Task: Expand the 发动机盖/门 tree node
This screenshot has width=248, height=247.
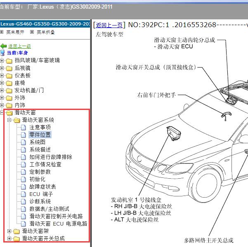Action: (2, 90)
